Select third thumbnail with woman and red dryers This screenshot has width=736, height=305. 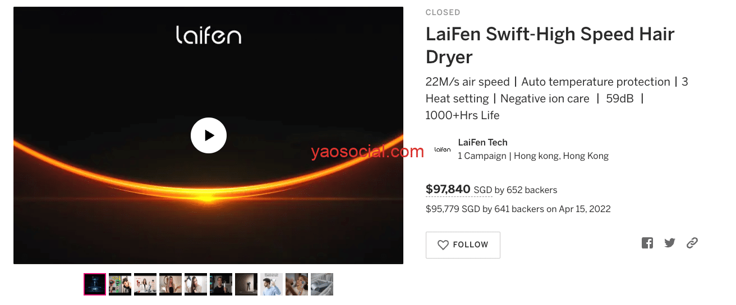click(145, 284)
